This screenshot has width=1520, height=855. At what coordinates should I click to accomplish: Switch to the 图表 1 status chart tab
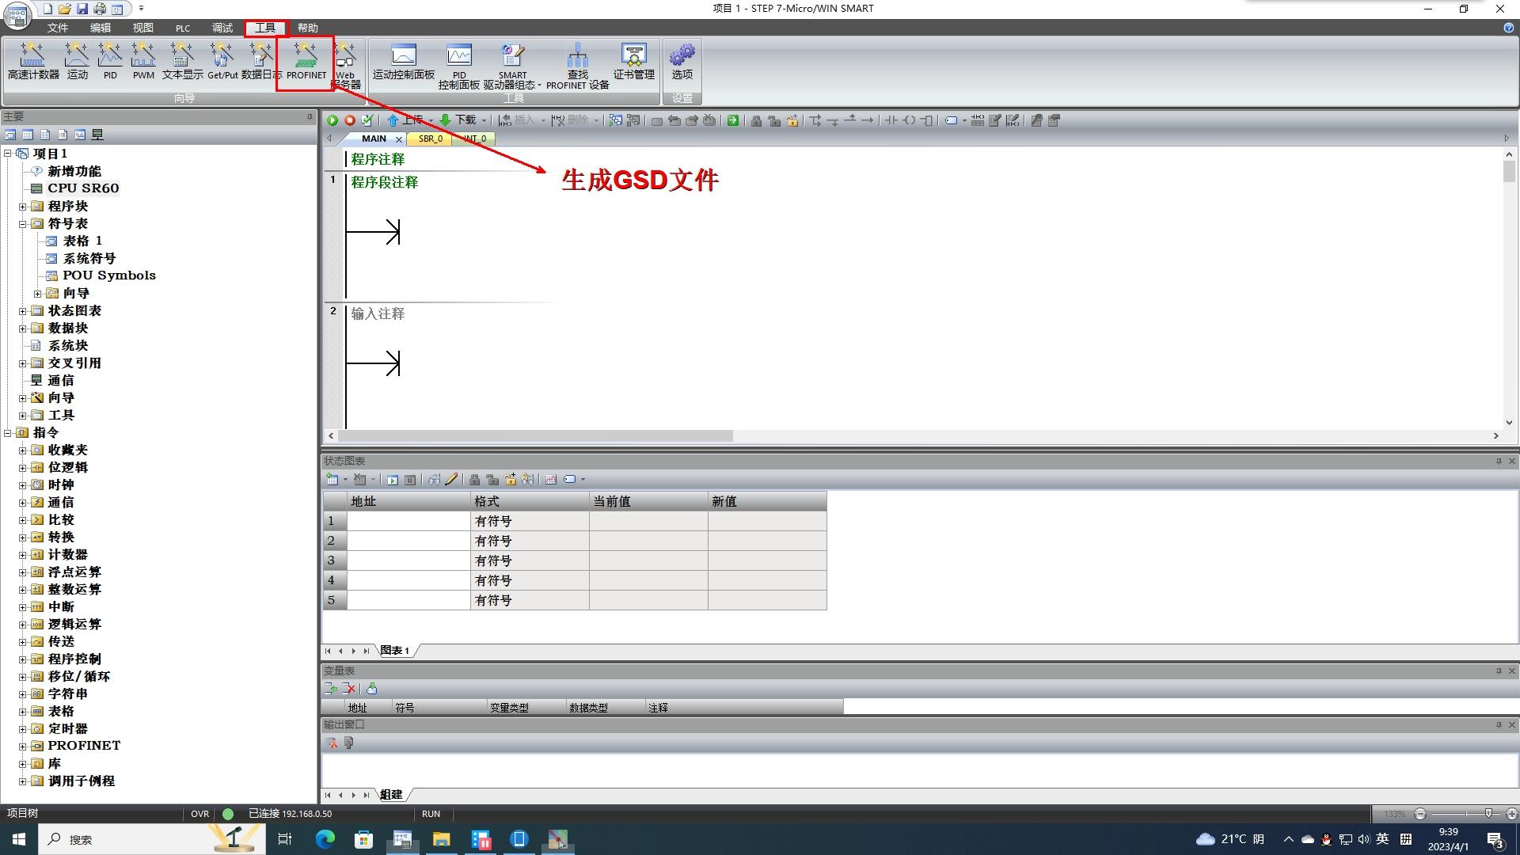click(395, 651)
